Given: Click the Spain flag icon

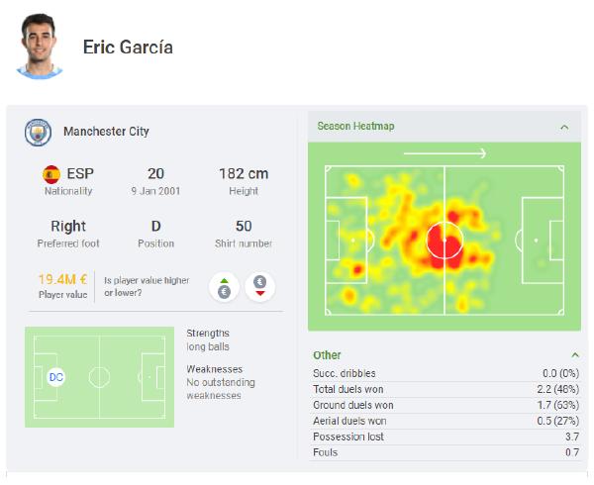Looking at the screenshot, I should pyautogui.click(x=51, y=174).
